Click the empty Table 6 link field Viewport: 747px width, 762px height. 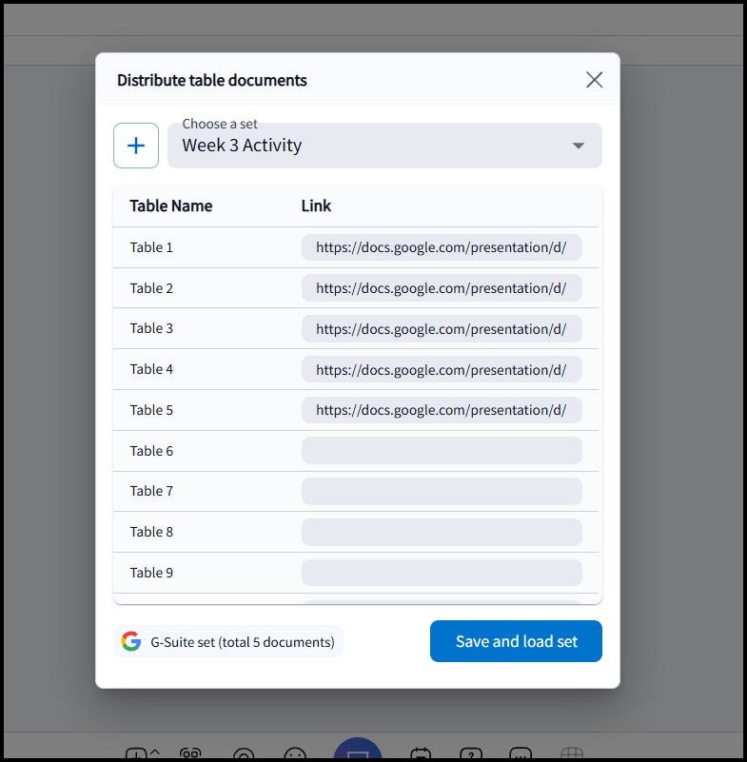(442, 451)
